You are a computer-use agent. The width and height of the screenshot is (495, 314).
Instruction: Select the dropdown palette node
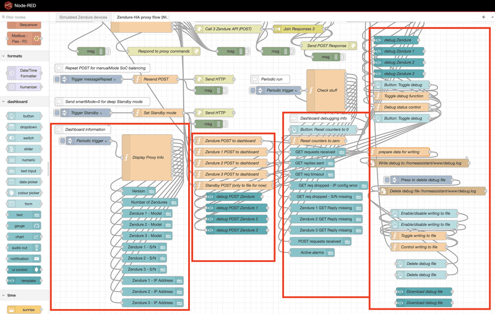24,127
